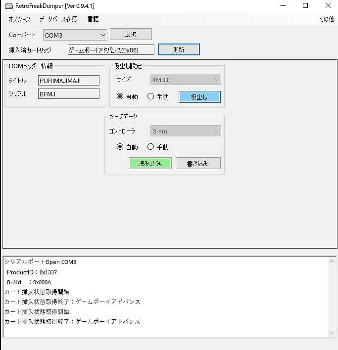Close the RetroFreakDumper window
This screenshot has width=338, height=350.
point(328,5)
